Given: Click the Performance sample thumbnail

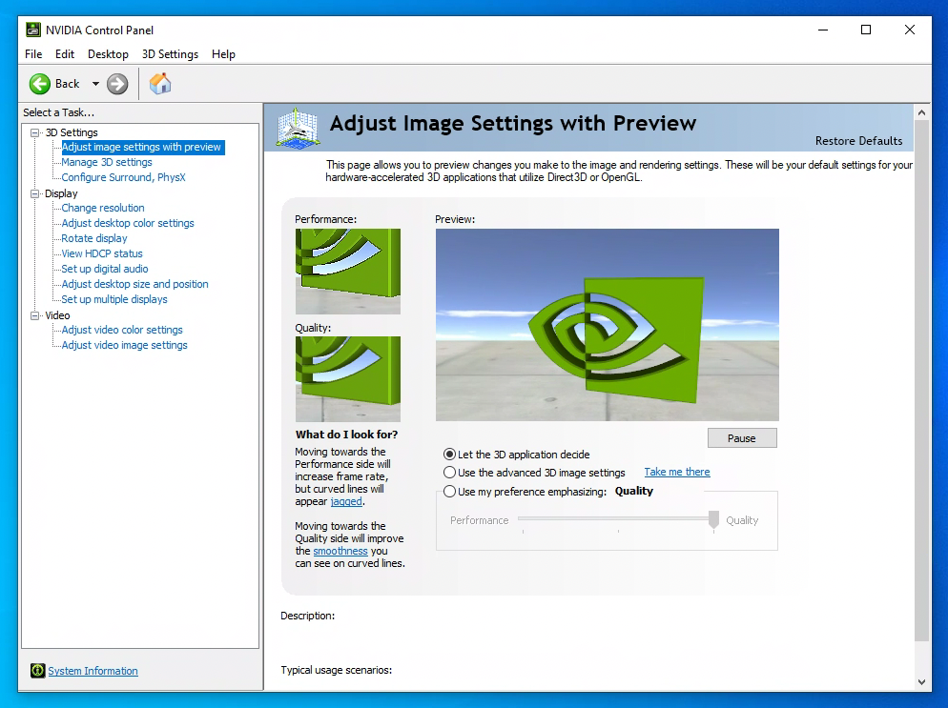Looking at the screenshot, I should (x=348, y=272).
